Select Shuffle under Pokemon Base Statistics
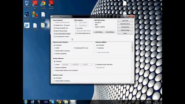The height and width of the screenshot is (104, 185). point(54,48)
